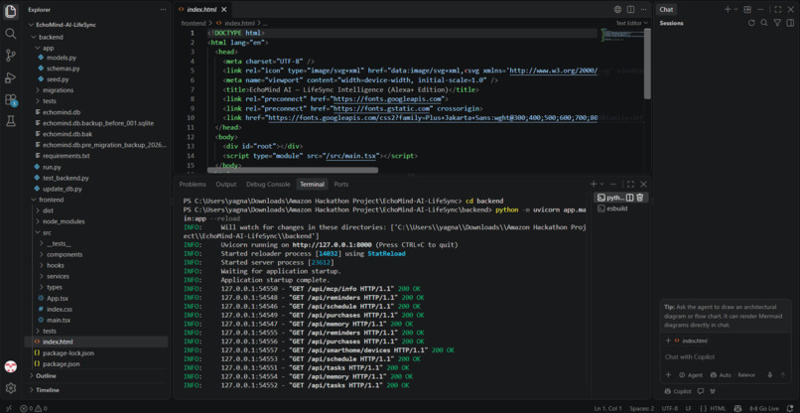Open the Agent mode picker

[690, 374]
